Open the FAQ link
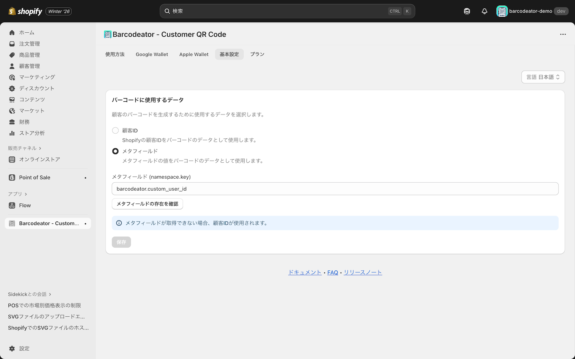 pos(333,272)
